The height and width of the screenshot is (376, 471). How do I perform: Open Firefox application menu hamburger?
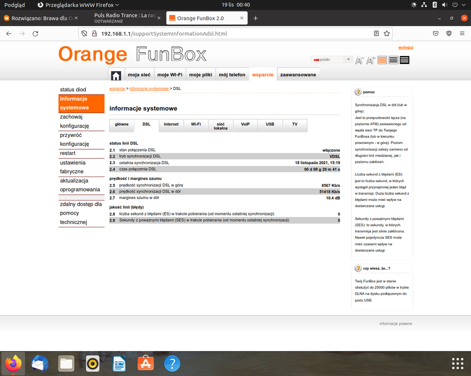coord(462,34)
